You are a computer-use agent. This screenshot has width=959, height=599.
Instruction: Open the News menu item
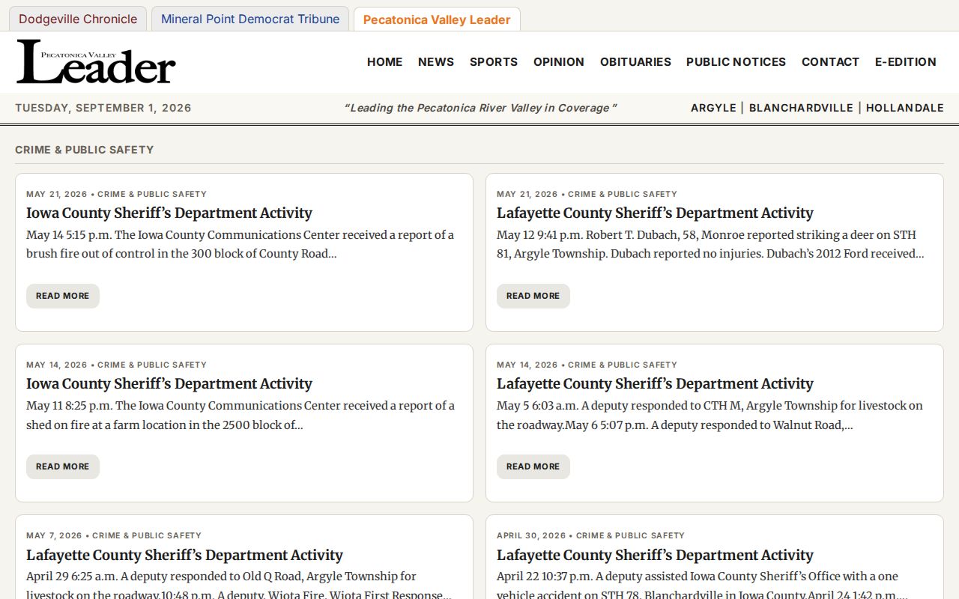tap(436, 62)
